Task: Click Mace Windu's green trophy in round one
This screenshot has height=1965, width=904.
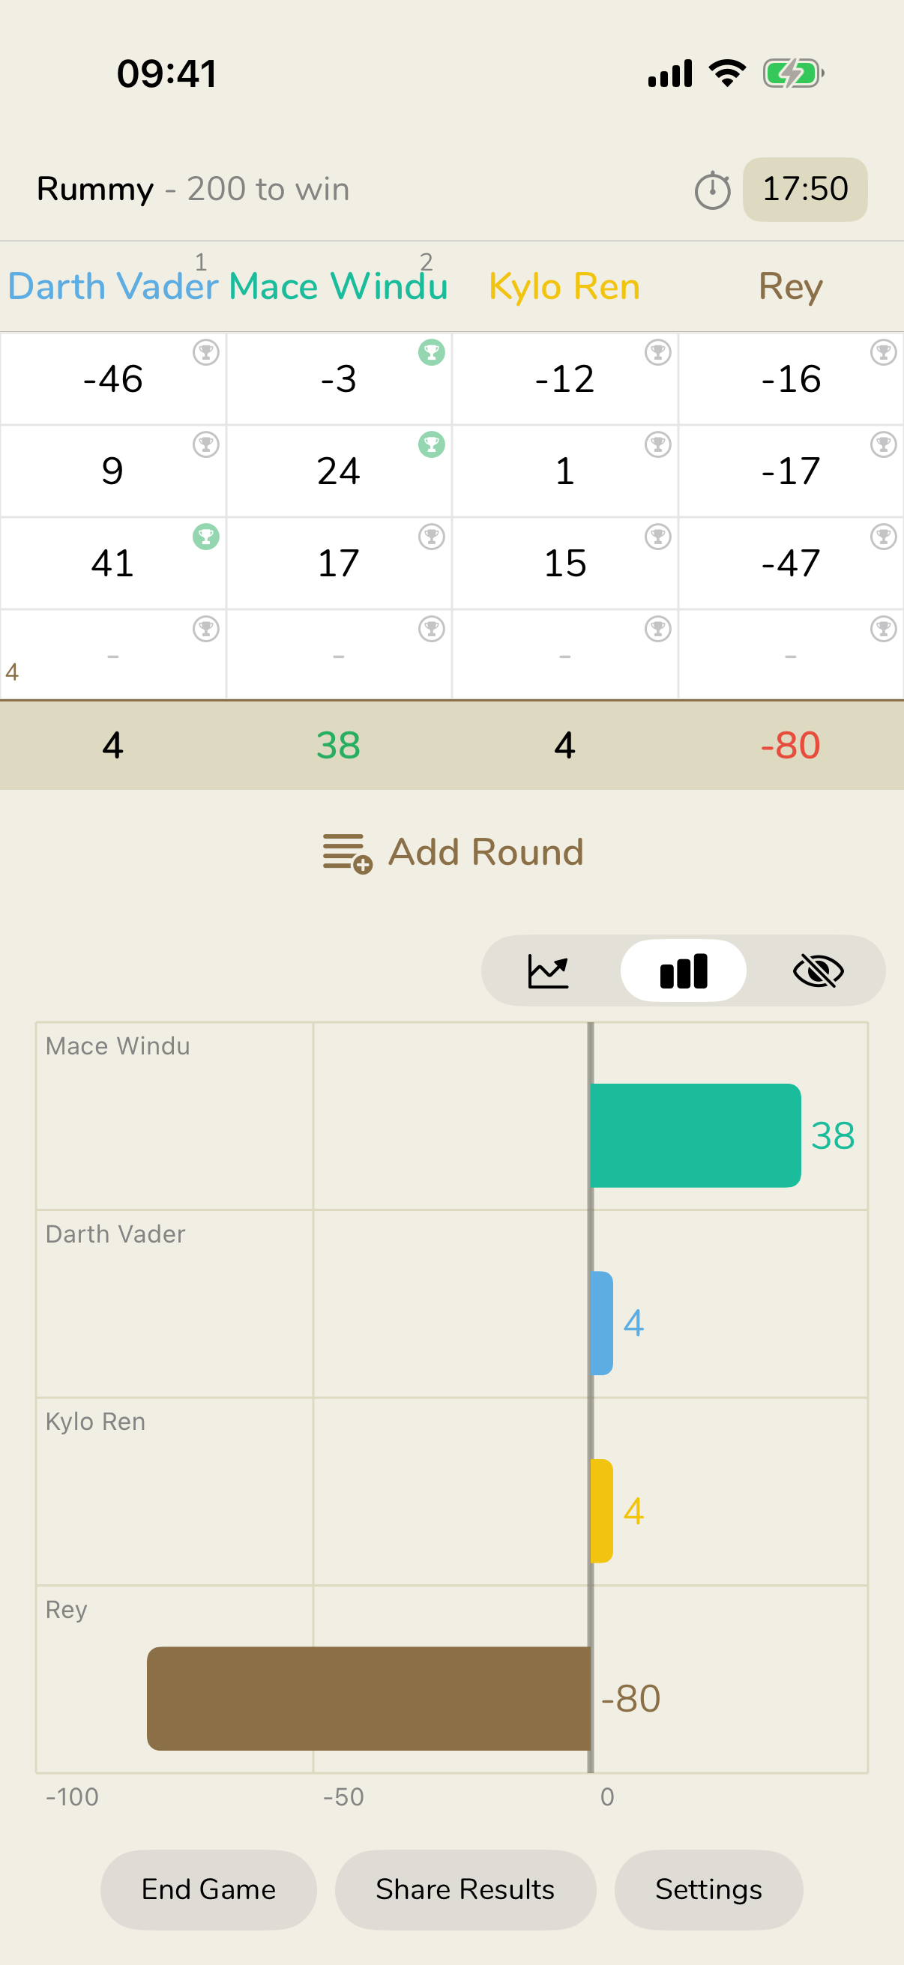Action: 430,354
